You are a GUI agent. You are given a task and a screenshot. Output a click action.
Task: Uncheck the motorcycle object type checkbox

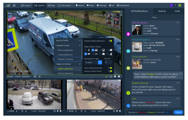(86, 54)
